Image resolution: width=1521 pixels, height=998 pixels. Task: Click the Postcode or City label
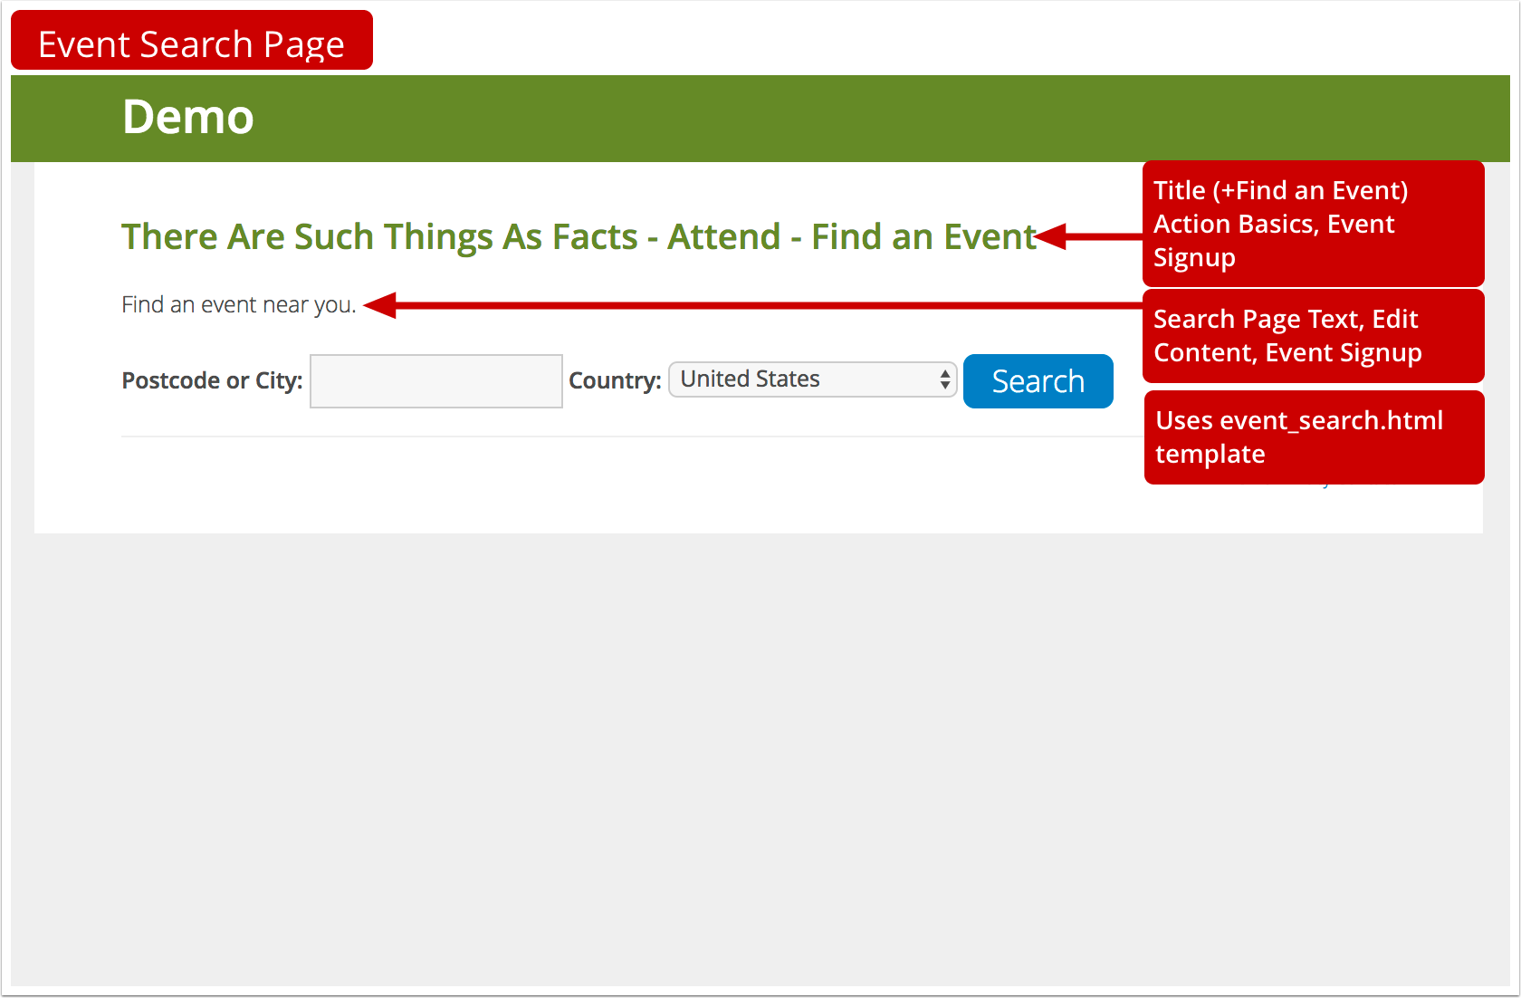click(211, 380)
